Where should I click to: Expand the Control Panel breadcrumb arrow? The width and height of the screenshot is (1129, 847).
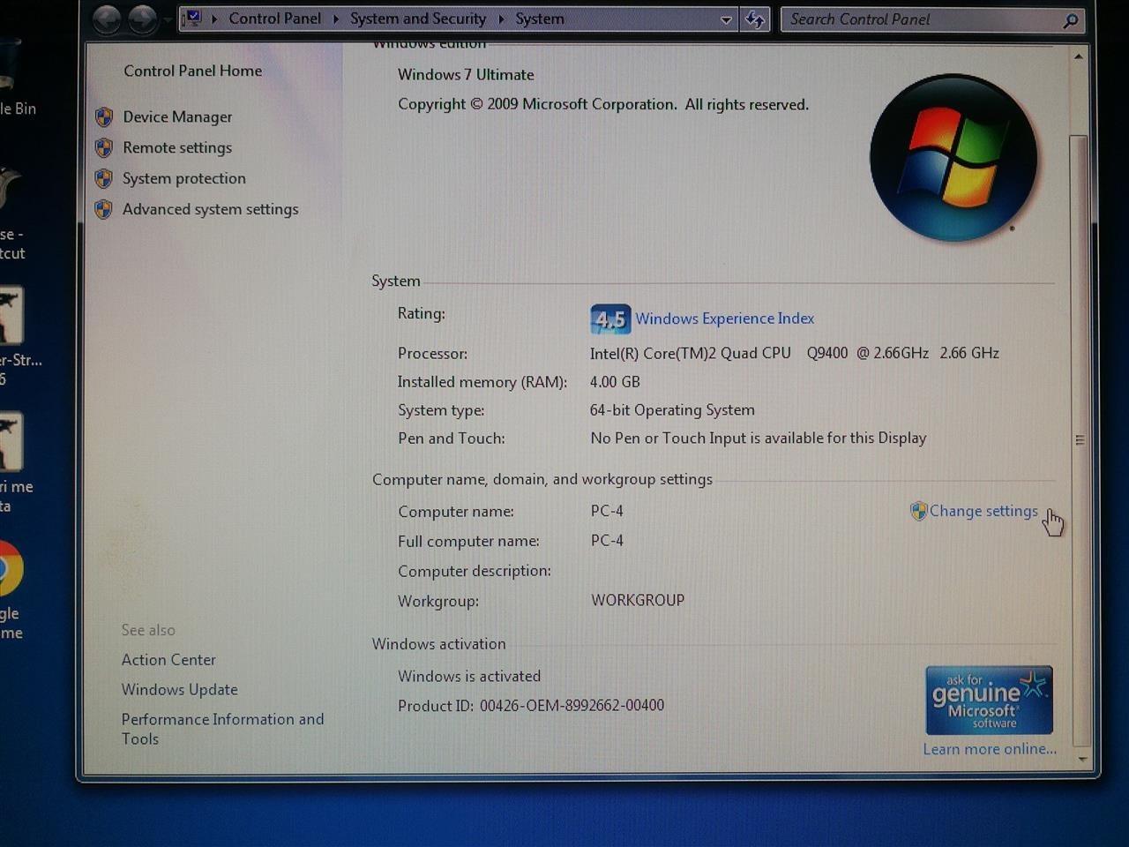[x=335, y=19]
